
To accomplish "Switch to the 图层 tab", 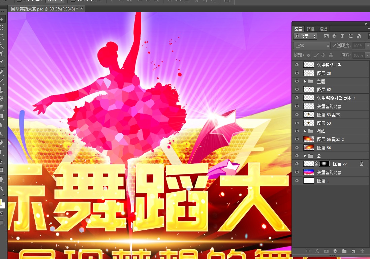I will tap(298, 29).
